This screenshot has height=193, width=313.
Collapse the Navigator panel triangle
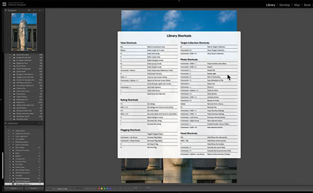(6, 10)
